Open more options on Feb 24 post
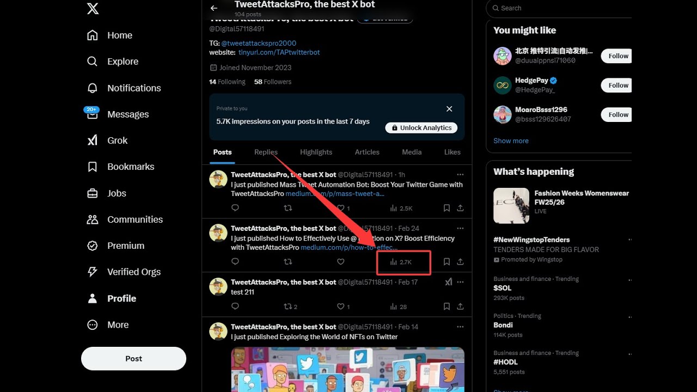 [x=460, y=228]
